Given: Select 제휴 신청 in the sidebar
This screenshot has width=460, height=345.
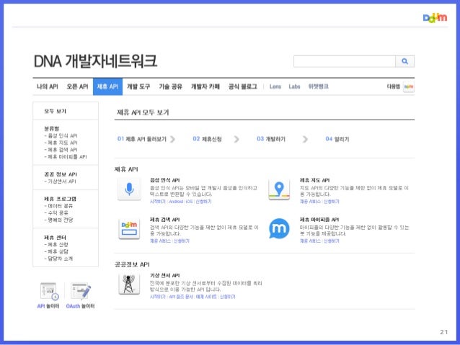Looking at the screenshot, I should (x=58, y=244).
